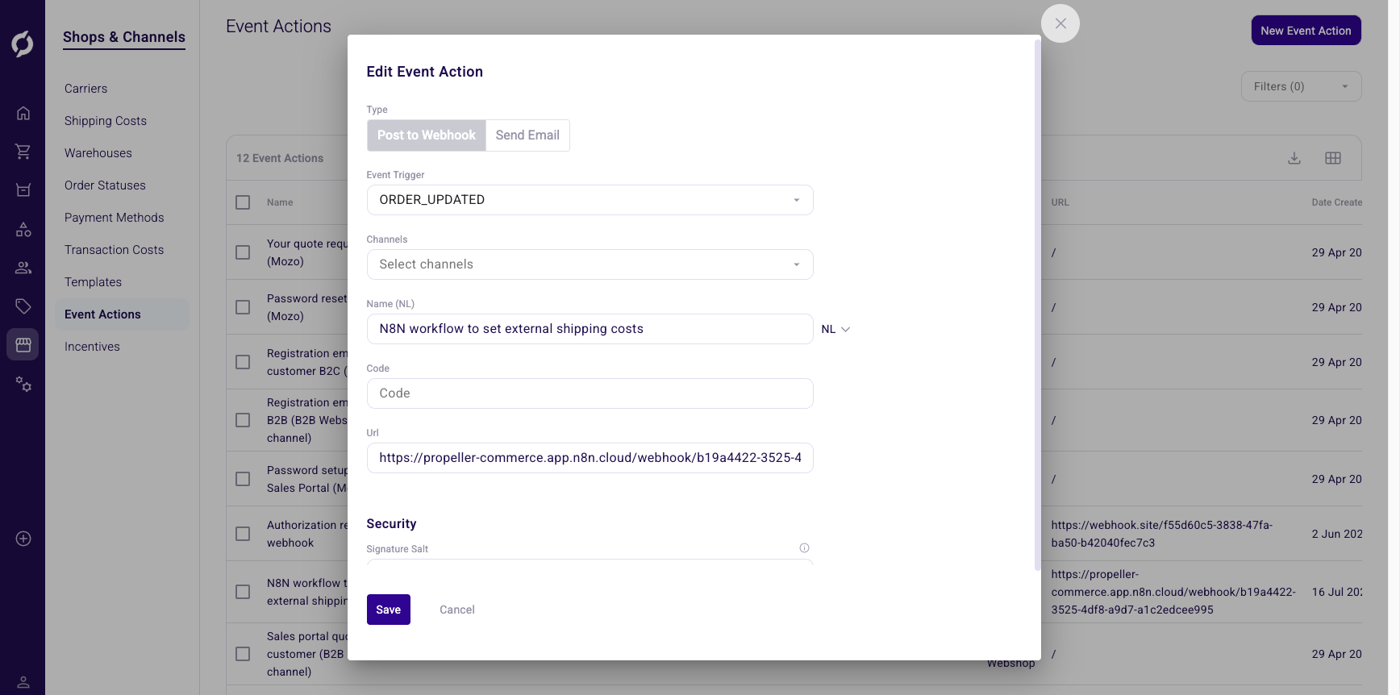Click the New Event Action button
Screen dimensions: 1400x695
[1306, 31]
